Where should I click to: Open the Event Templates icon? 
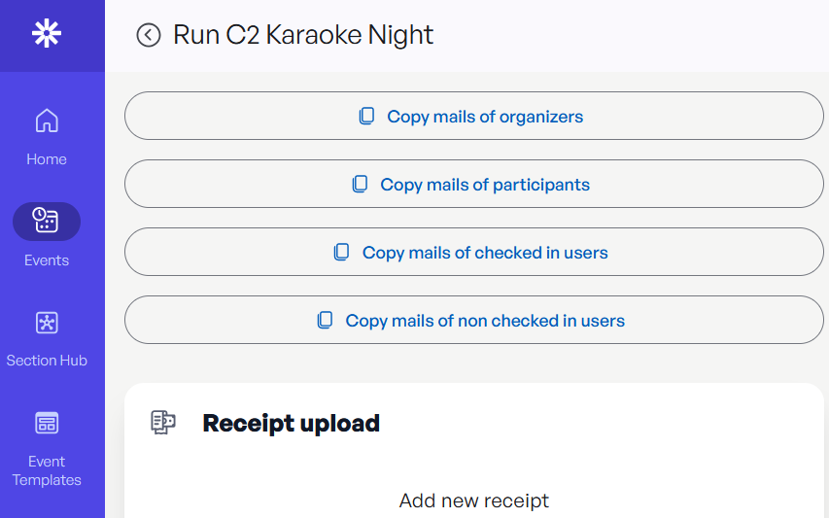pos(47,423)
